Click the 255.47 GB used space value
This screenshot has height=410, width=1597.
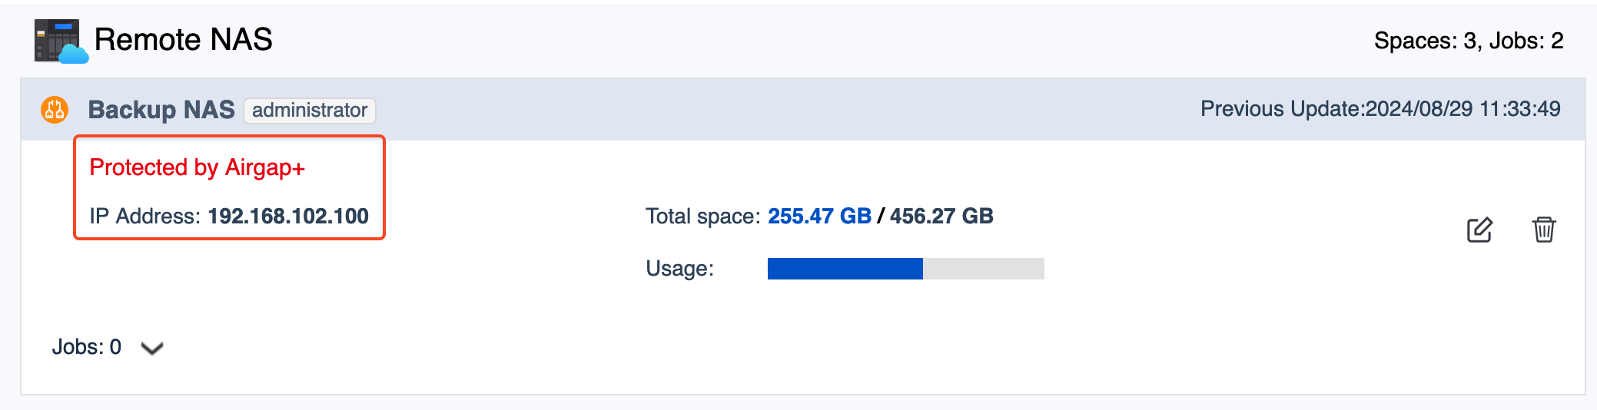tap(819, 217)
